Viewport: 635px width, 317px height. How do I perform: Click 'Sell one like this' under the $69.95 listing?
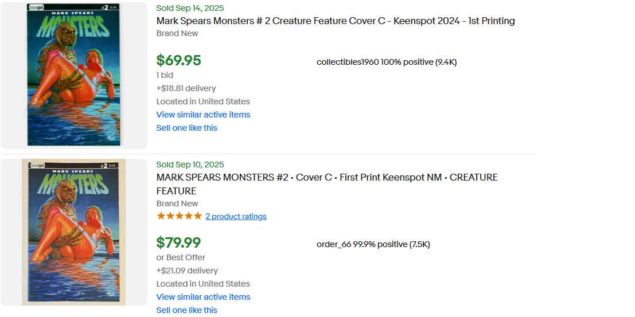tap(186, 128)
